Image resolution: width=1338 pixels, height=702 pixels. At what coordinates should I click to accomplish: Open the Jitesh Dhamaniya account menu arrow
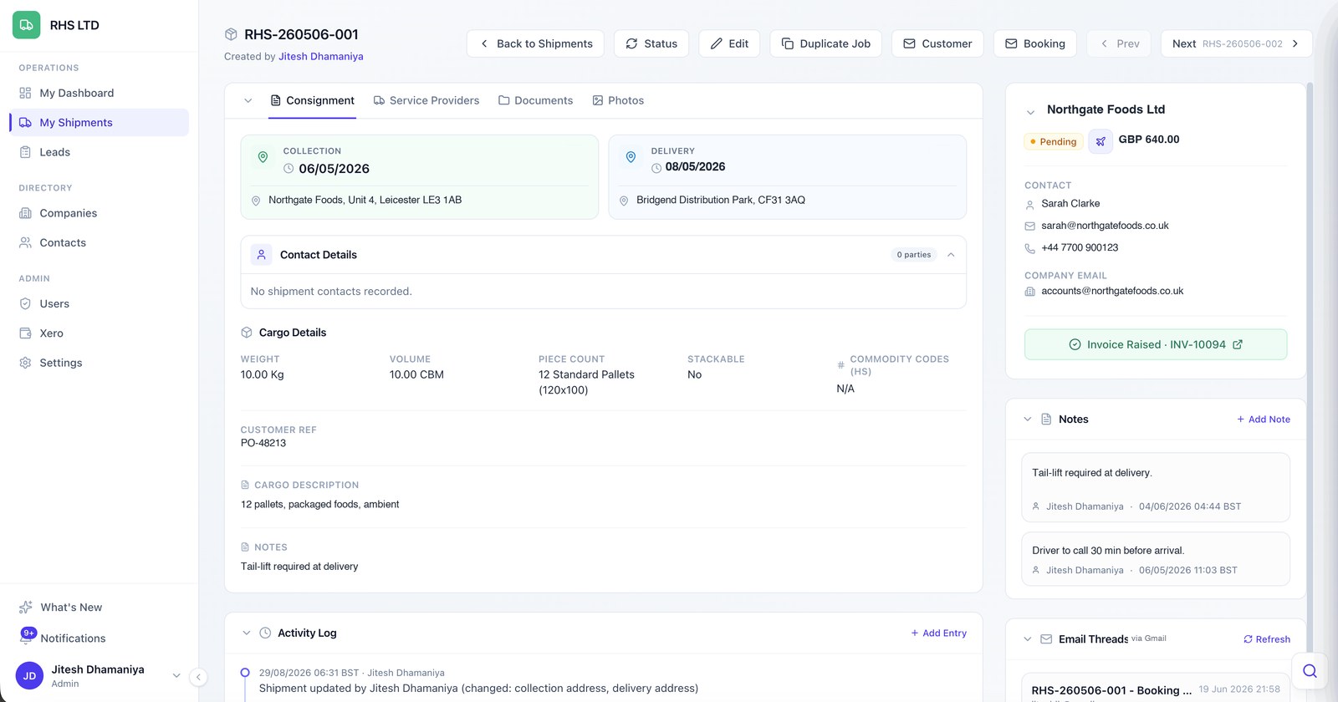[176, 676]
